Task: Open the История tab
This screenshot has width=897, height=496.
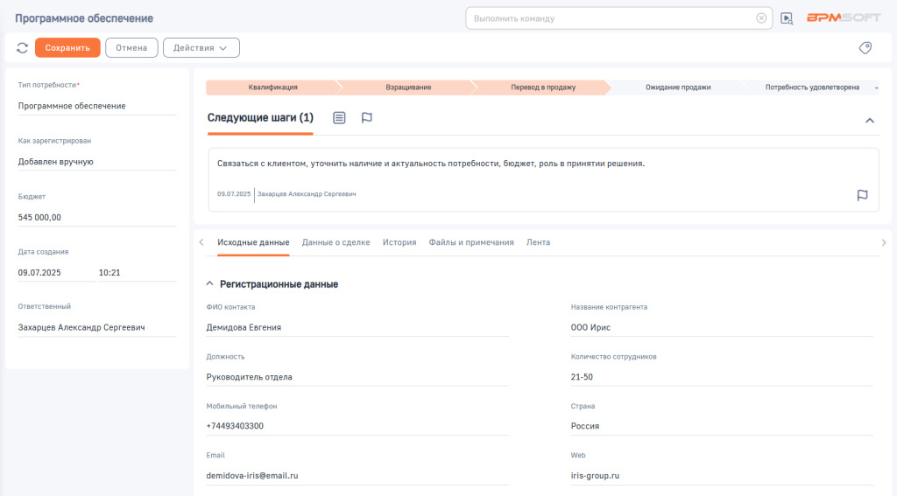Action: pos(399,242)
